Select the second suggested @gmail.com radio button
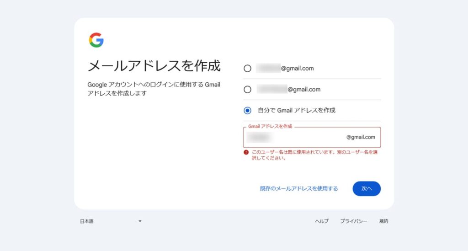 (247, 89)
